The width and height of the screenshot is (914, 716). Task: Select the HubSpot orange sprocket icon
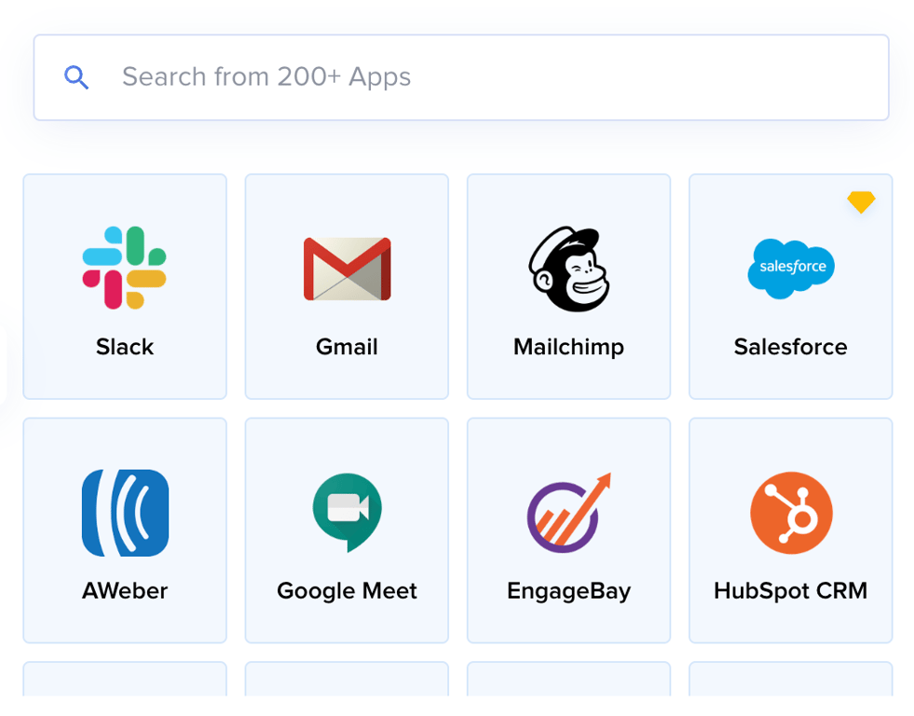(791, 512)
